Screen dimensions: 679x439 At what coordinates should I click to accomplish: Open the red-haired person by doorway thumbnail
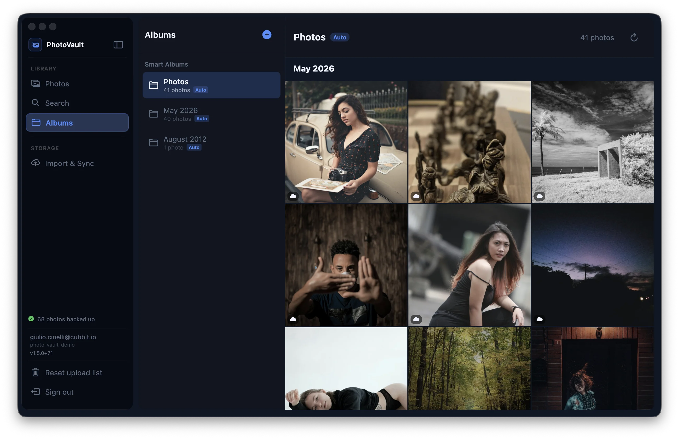(592, 368)
